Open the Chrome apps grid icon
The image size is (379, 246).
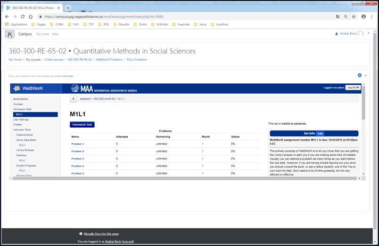pos(7,24)
